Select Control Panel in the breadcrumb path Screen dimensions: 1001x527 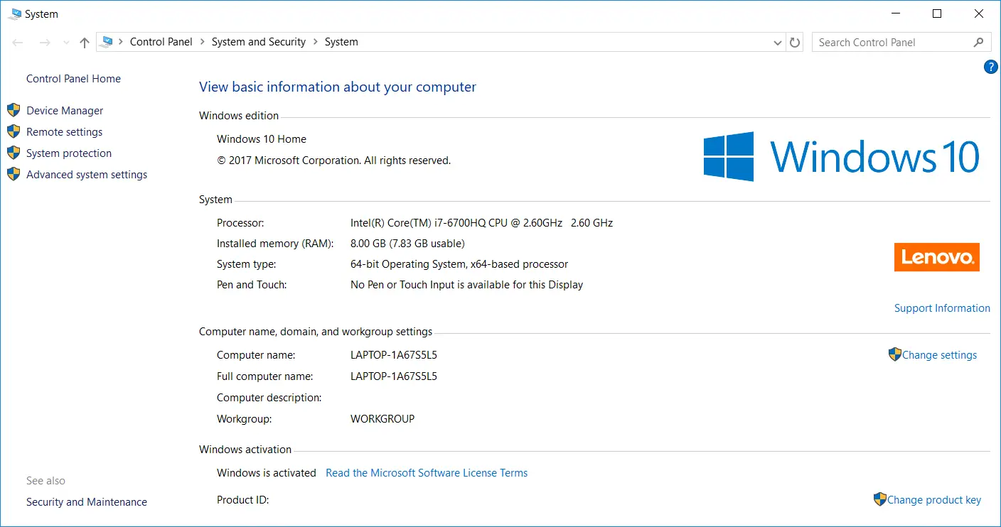[161, 42]
